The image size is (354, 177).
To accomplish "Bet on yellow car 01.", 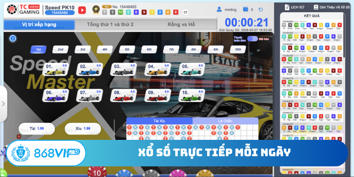I will click(x=56, y=69).
